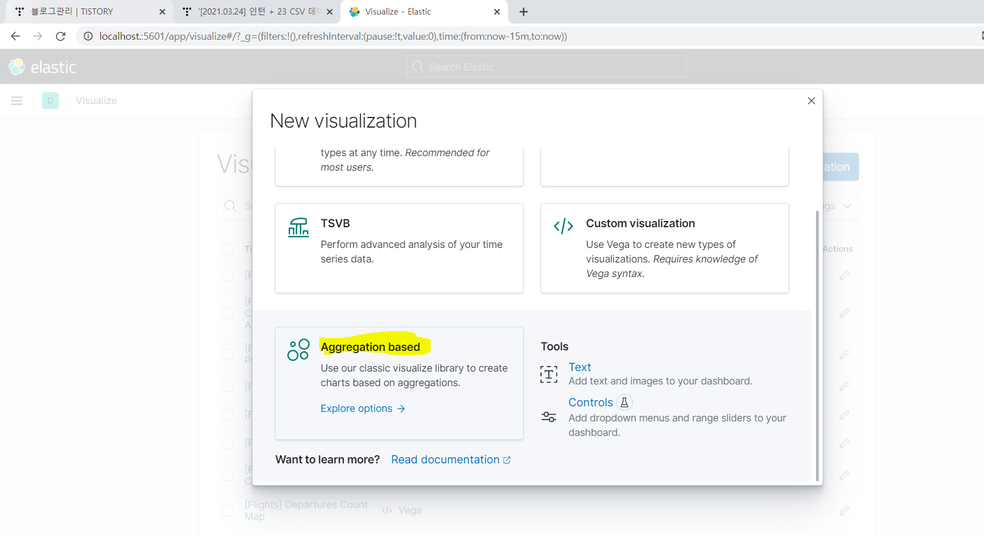Open the Text tool link
This screenshot has height=535, width=984.
pos(580,367)
